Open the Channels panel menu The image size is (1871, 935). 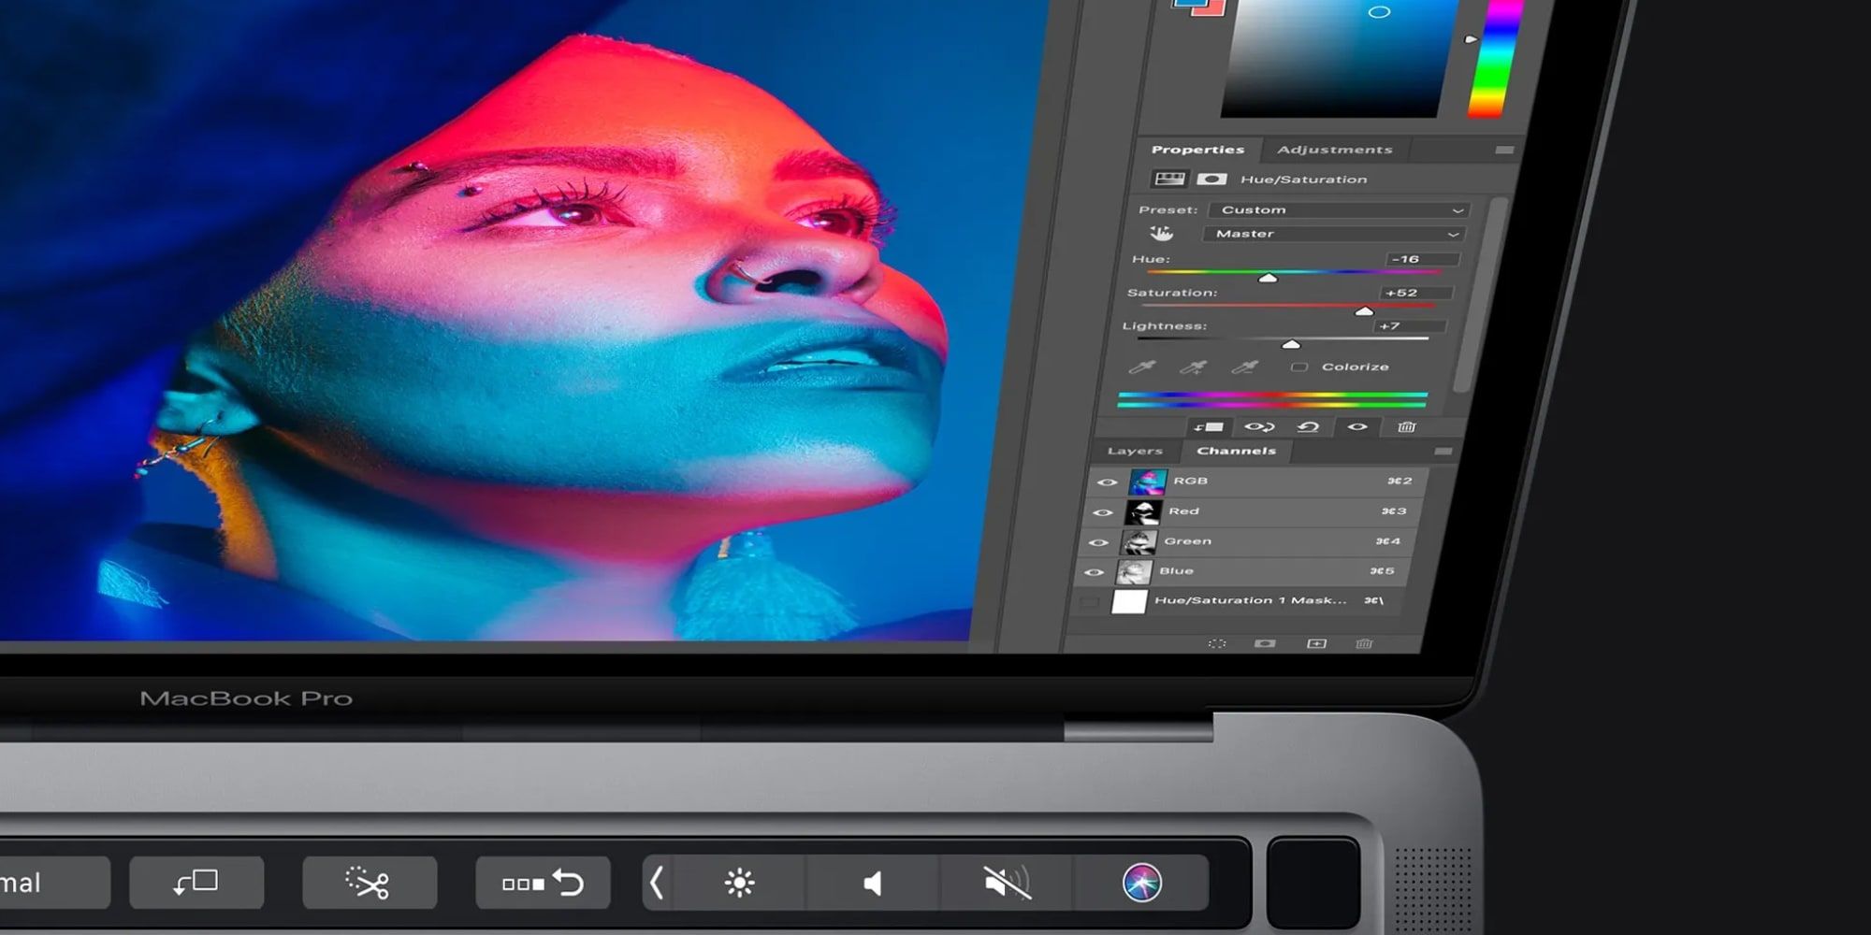tap(1443, 452)
